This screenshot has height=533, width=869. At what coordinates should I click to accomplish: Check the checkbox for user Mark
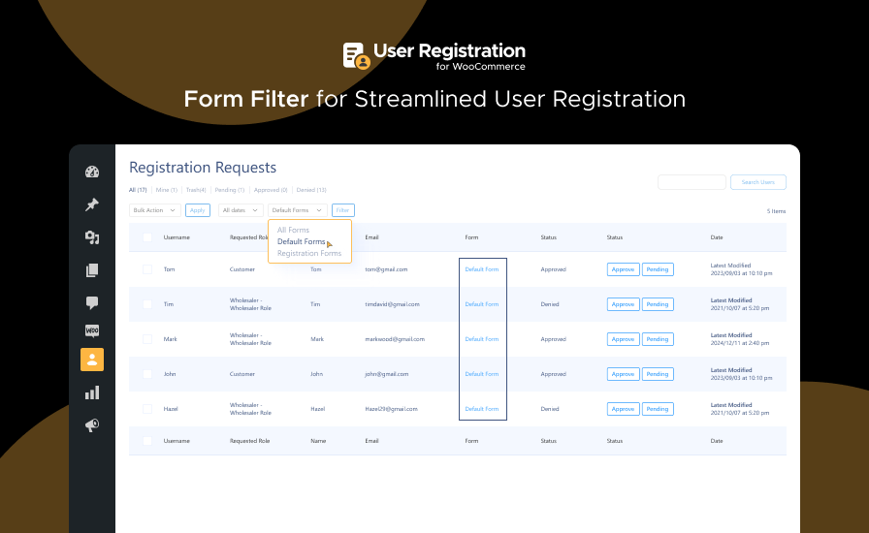coord(146,339)
